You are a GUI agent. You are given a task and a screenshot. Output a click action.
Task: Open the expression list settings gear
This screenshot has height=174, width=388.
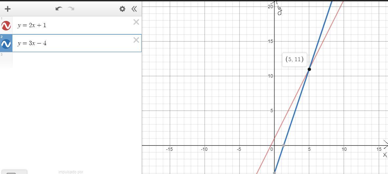tap(122, 9)
